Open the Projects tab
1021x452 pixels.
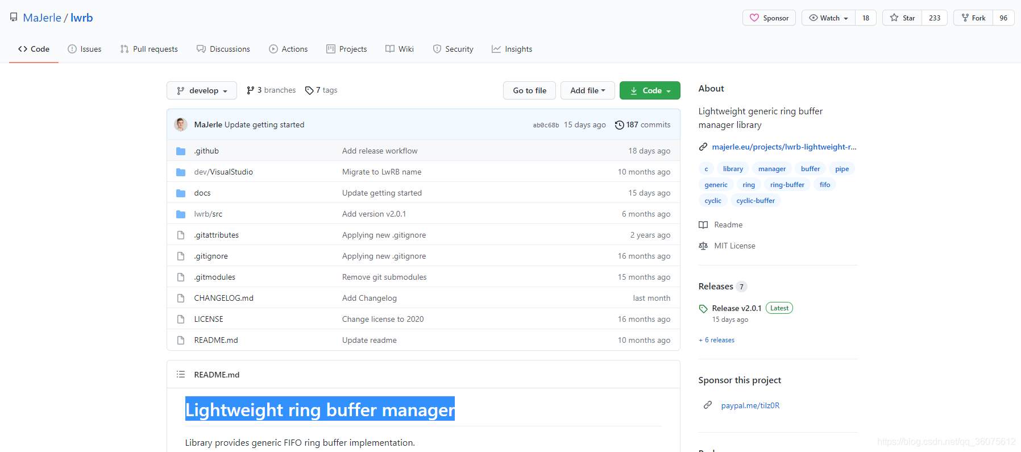347,49
